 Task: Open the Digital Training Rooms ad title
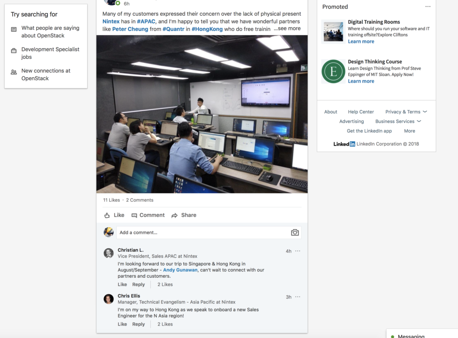tap(374, 22)
